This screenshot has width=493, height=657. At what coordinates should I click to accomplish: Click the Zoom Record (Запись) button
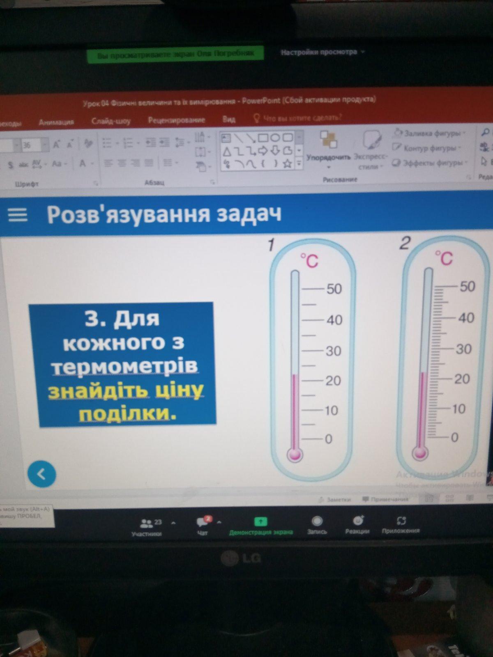[x=317, y=526]
